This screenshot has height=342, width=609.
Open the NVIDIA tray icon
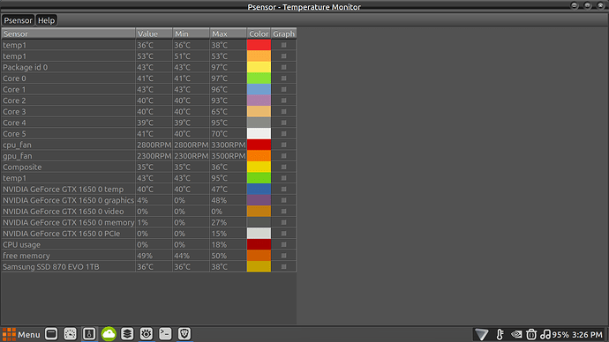click(516, 334)
